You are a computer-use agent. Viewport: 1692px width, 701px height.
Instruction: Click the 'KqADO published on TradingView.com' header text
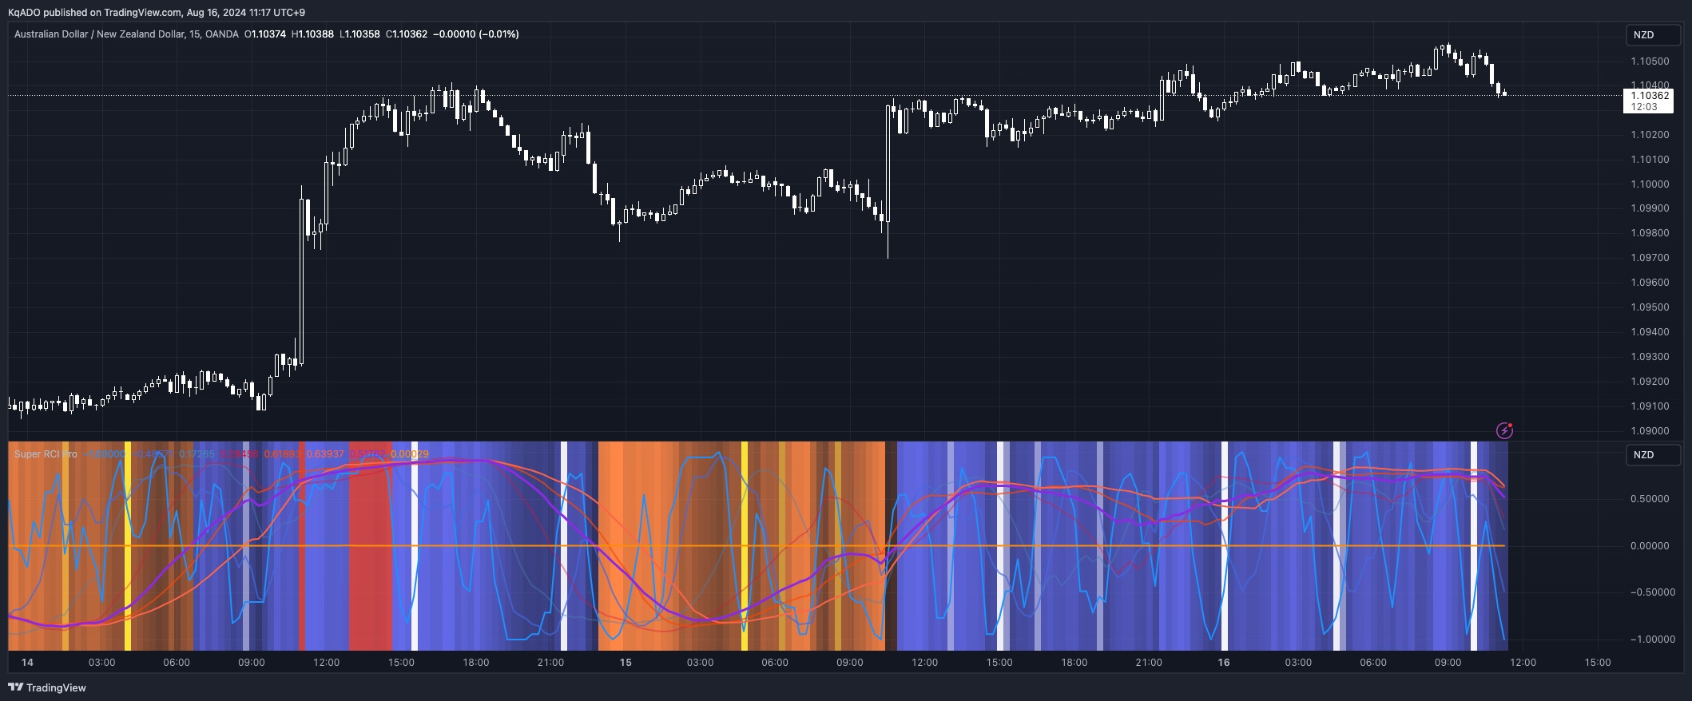(x=95, y=13)
